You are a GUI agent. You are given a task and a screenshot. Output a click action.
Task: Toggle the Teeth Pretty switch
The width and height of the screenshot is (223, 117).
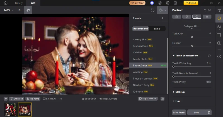pyautogui.click(x=209, y=82)
